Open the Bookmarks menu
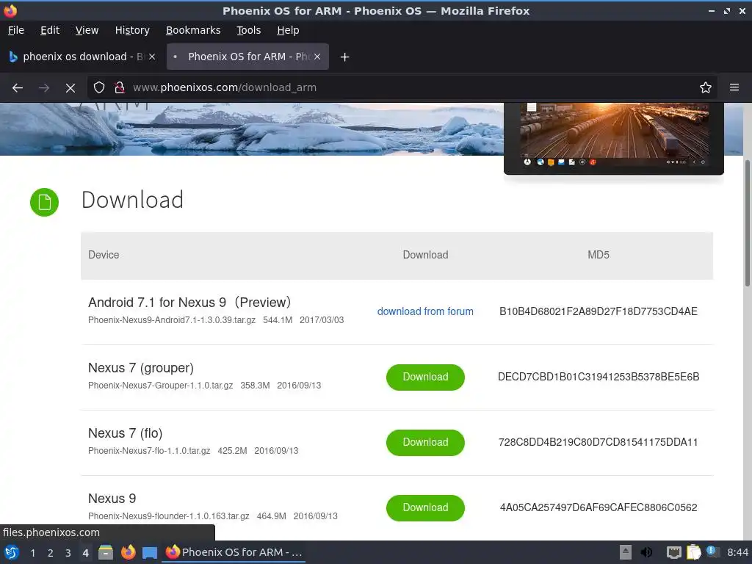This screenshot has height=564, width=752. pyautogui.click(x=193, y=30)
